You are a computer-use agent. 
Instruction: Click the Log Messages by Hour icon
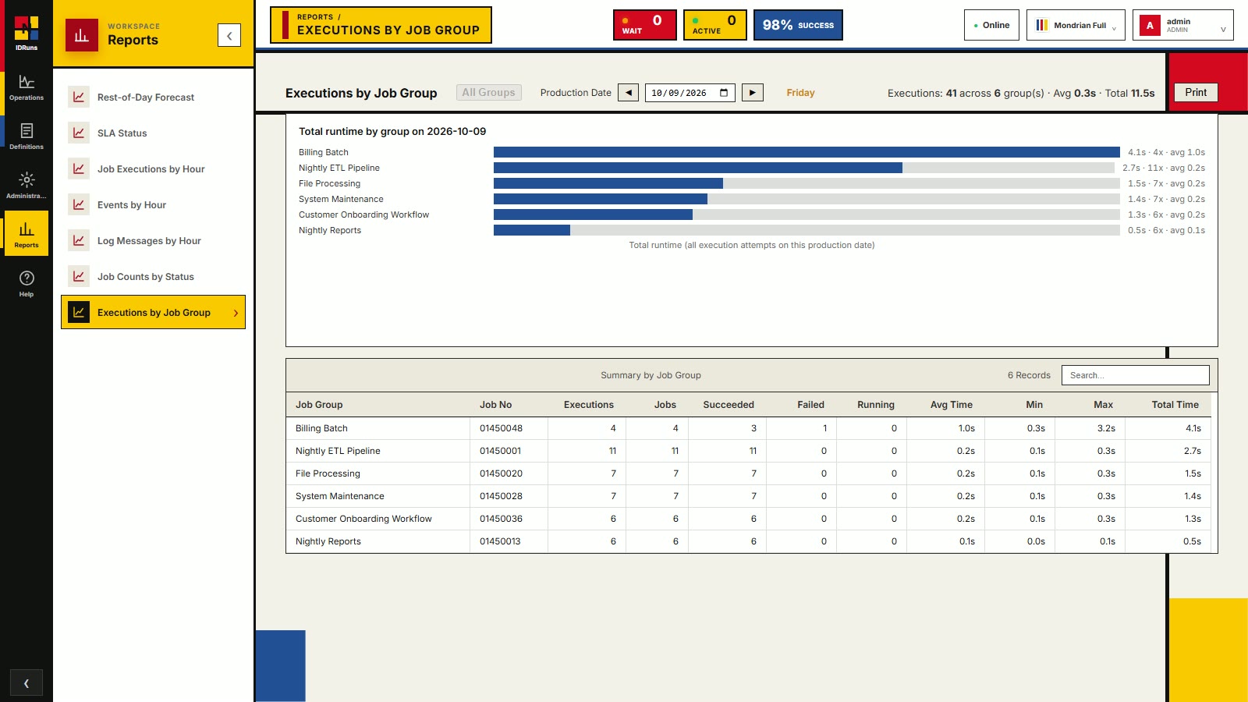(x=79, y=240)
